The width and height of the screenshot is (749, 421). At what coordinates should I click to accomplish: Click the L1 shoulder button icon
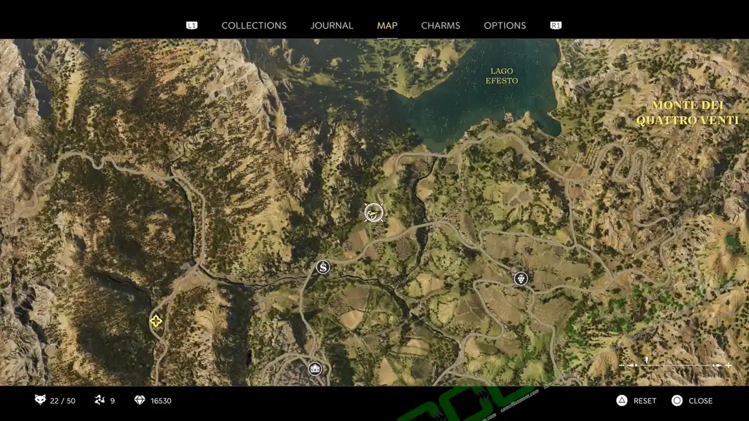click(192, 26)
